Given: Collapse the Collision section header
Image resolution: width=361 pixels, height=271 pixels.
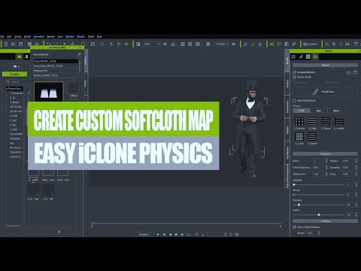Looking at the screenshot, I should point(325,221).
